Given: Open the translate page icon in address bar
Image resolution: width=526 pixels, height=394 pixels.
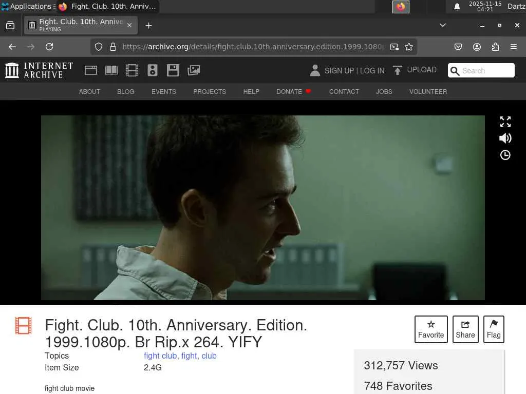Looking at the screenshot, I should coord(394,47).
